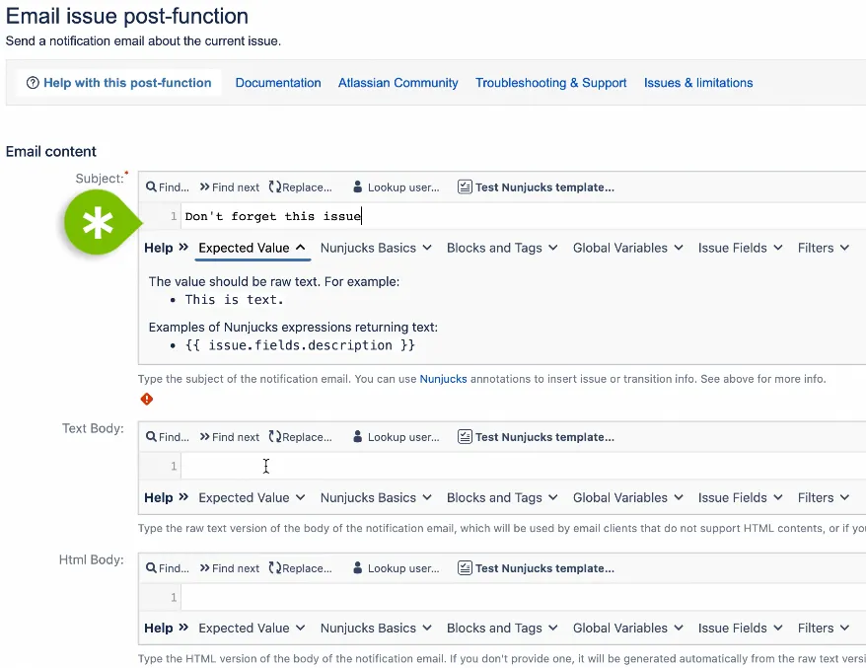
Task: Click the Text Body Find search icon
Action: (151, 436)
